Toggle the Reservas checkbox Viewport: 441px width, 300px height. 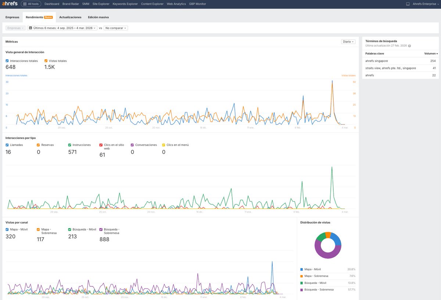click(x=39, y=145)
